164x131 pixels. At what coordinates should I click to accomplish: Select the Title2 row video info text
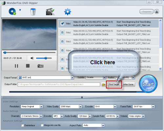(93, 31)
